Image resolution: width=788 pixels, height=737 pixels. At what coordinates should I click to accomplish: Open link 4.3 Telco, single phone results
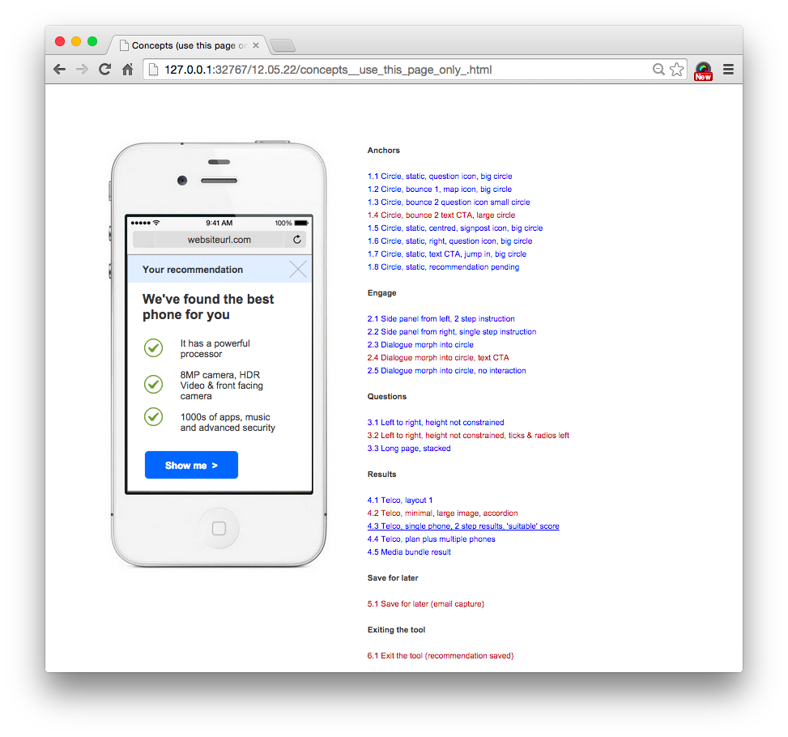[463, 526]
